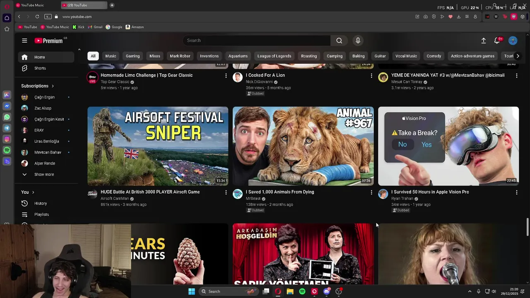Select the League of Legends chip
This screenshot has height=298, width=530.
tap(274, 56)
